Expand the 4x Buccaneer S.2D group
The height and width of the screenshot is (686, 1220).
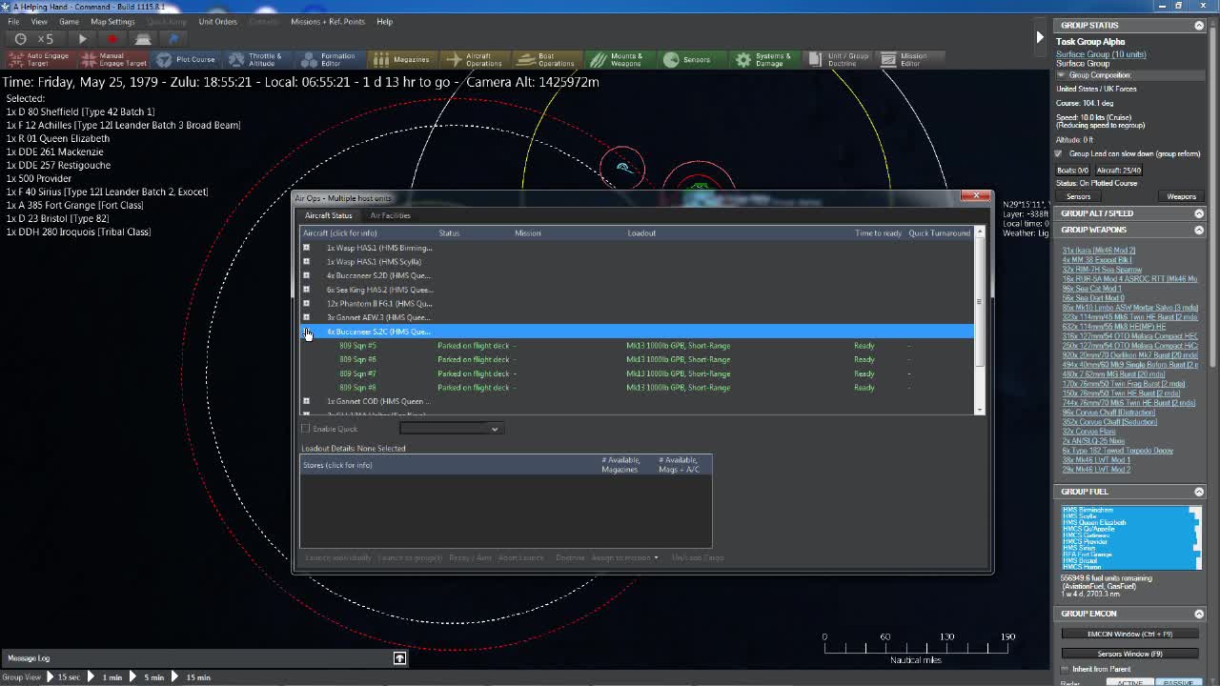click(x=306, y=275)
